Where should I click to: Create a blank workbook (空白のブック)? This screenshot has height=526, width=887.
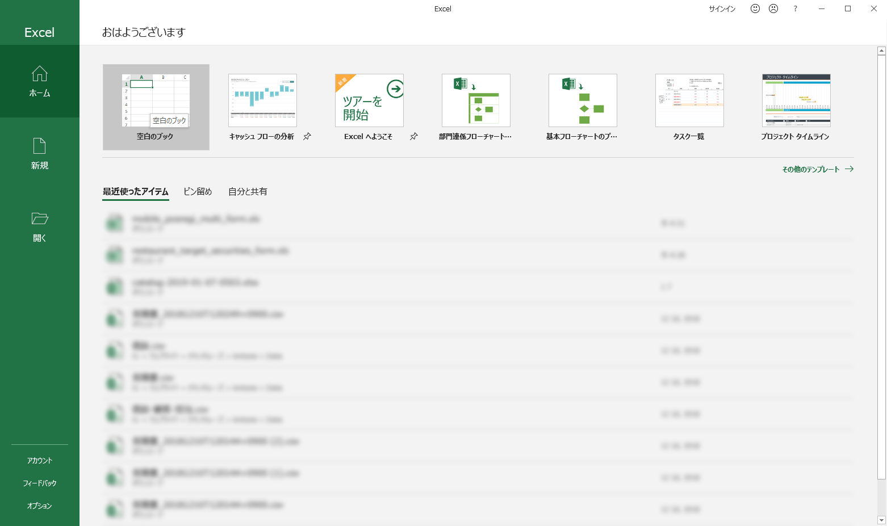click(156, 107)
